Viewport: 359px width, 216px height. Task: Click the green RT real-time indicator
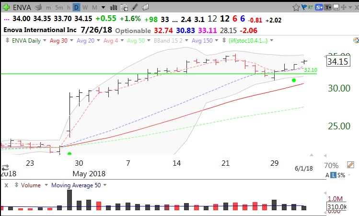[x=311, y=8]
